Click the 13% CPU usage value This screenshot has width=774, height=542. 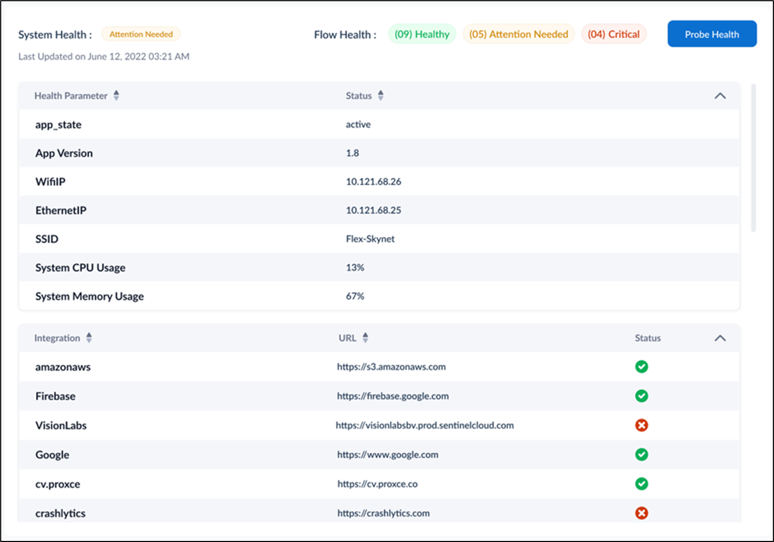point(355,267)
